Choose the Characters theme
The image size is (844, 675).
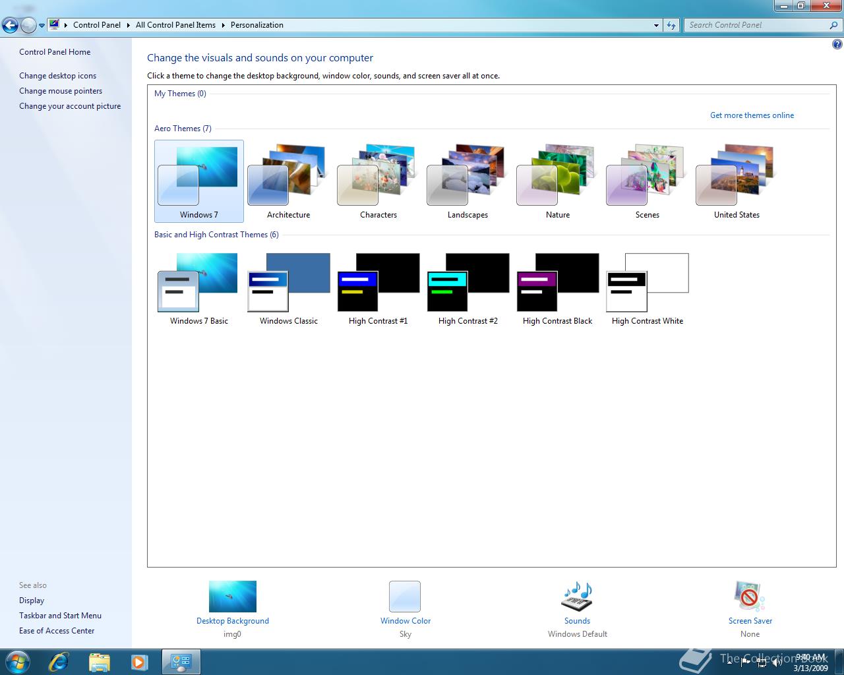[x=378, y=181]
